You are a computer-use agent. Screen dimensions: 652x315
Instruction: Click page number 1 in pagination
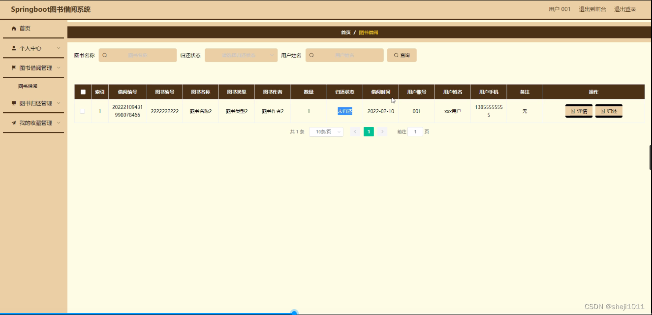coord(369,131)
